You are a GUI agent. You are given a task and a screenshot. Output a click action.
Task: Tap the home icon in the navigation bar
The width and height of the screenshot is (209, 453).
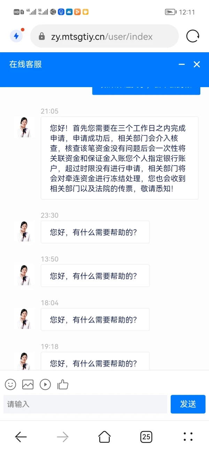coord(104,437)
